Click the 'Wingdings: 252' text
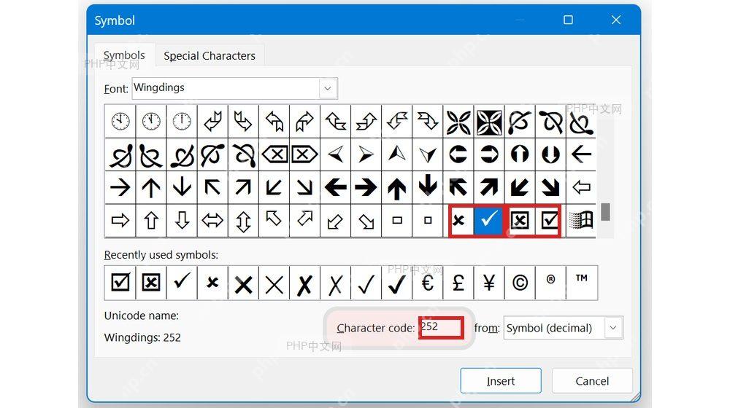730x408 pixels. (142, 337)
